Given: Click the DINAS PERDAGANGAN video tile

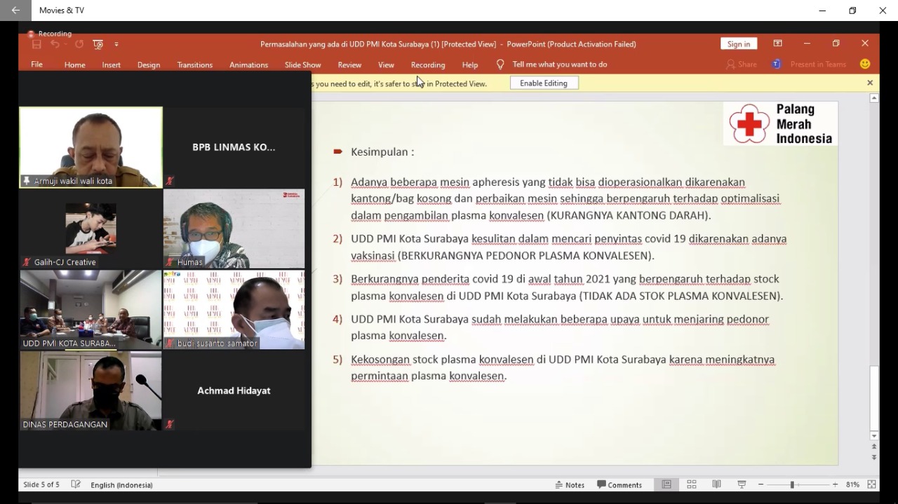Looking at the screenshot, I should [x=91, y=390].
